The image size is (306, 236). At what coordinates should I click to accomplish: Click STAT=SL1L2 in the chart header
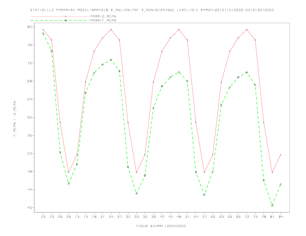(42, 10)
